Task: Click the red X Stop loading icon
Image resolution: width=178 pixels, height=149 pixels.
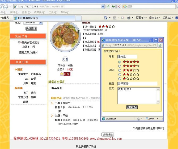Action: coord(119,6)
